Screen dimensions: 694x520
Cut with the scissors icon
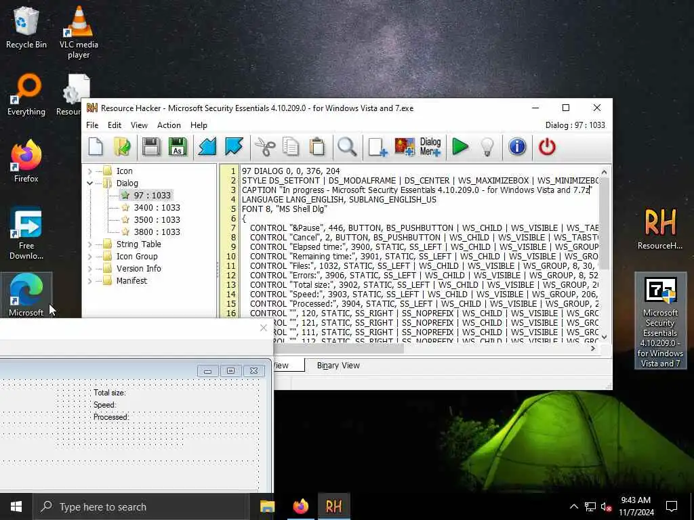click(x=265, y=147)
